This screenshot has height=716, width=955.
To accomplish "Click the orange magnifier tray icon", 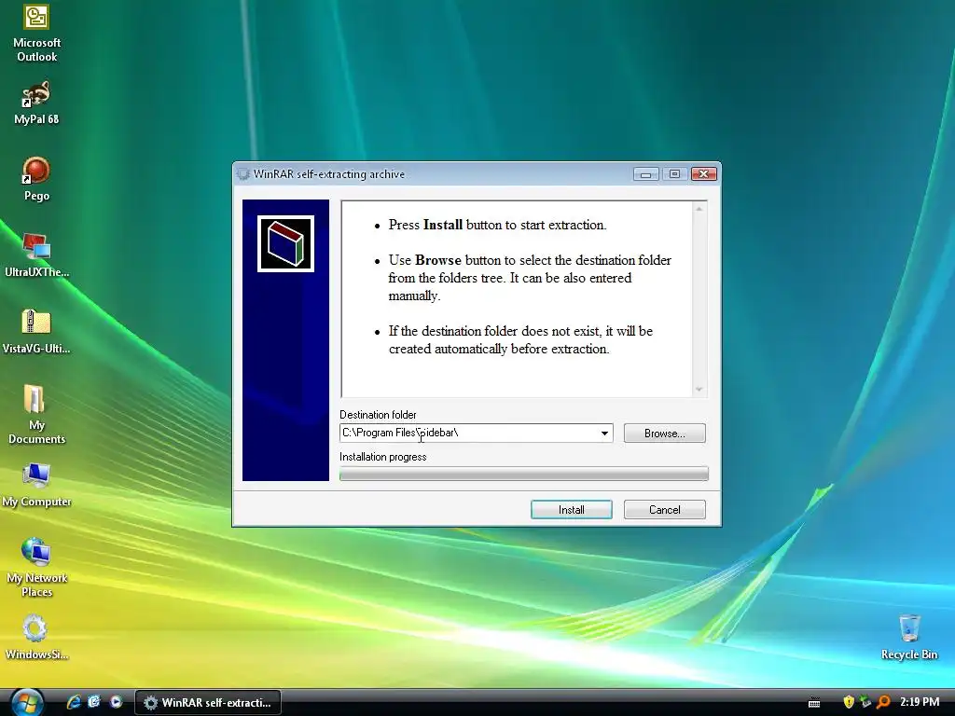I will [x=883, y=702].
